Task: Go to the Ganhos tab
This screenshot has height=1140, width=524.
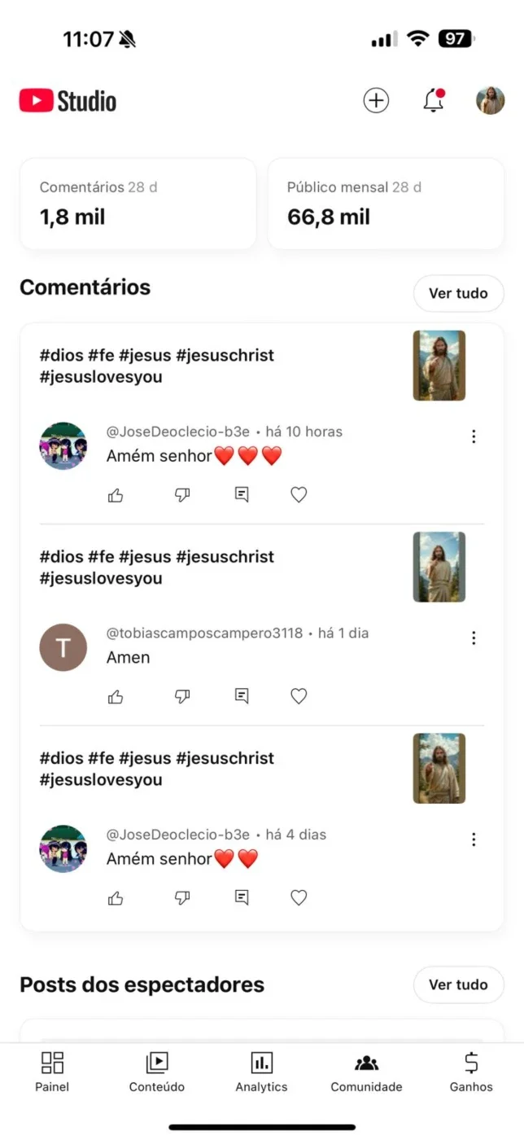Action: (x=471, y=1072)
